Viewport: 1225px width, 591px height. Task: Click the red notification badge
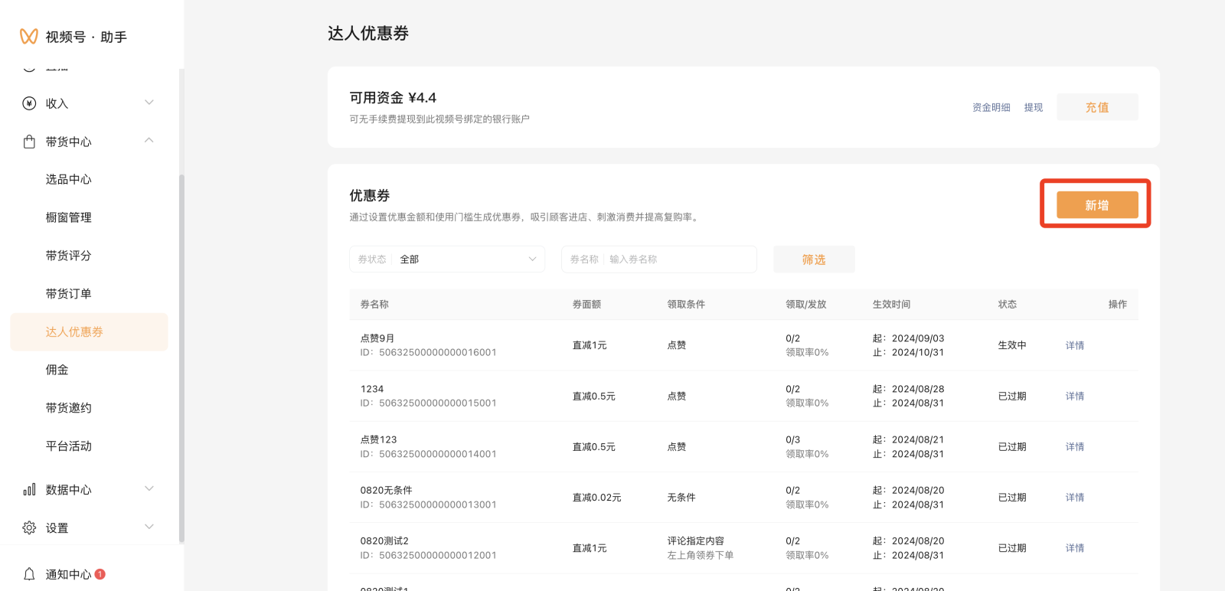[100, 574]
